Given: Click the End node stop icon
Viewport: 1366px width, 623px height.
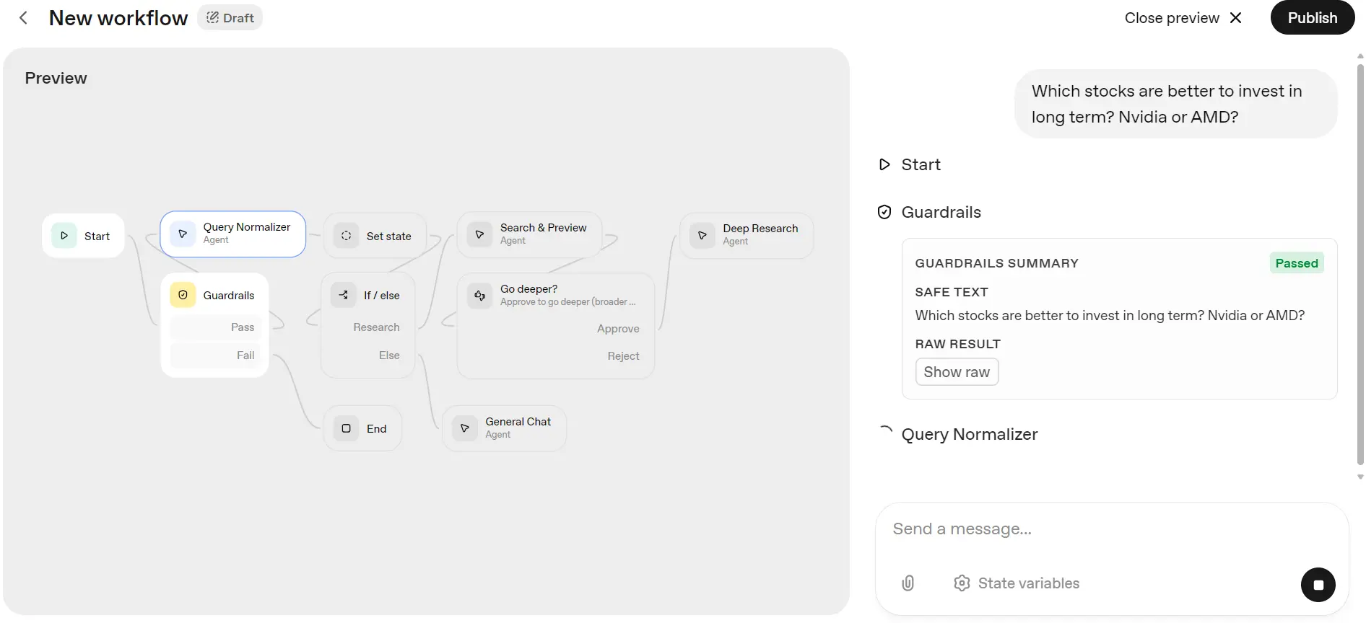Looking at the screenshot, I should coord(346,428).
